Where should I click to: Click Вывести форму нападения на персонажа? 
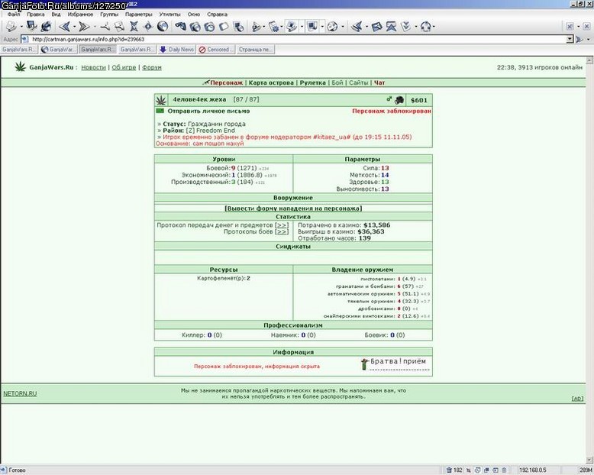click(293, 208)
